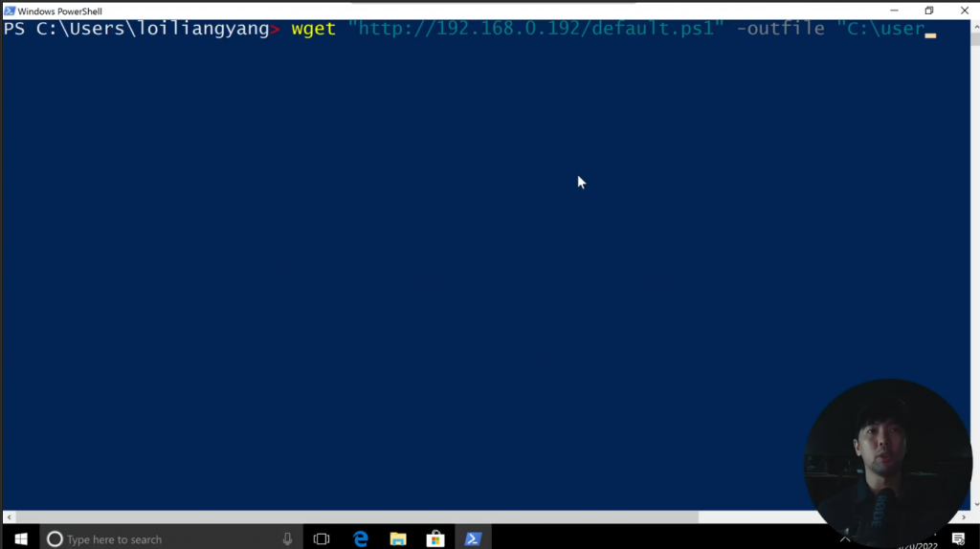Image resolution: width=980 pixels, height=549 pixels.
Task: Open File Explorer from the taskbar
Action: pyautogui.click(x=398, y=538)
